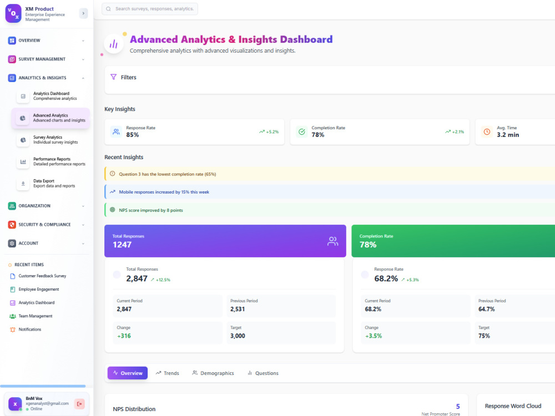Switch to the Trends tab
The height and width of the screenshot is (416, 555).
pos(168,373)
